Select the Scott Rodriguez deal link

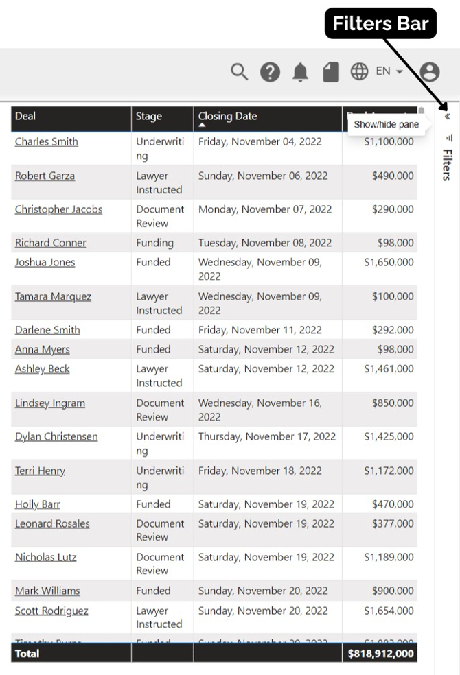[51, 611]
